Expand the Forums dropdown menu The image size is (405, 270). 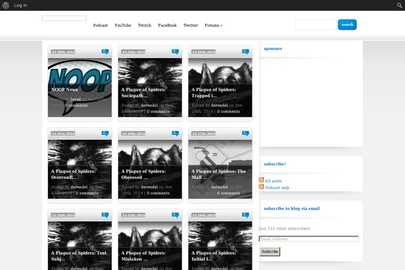[x=213, y=26]
